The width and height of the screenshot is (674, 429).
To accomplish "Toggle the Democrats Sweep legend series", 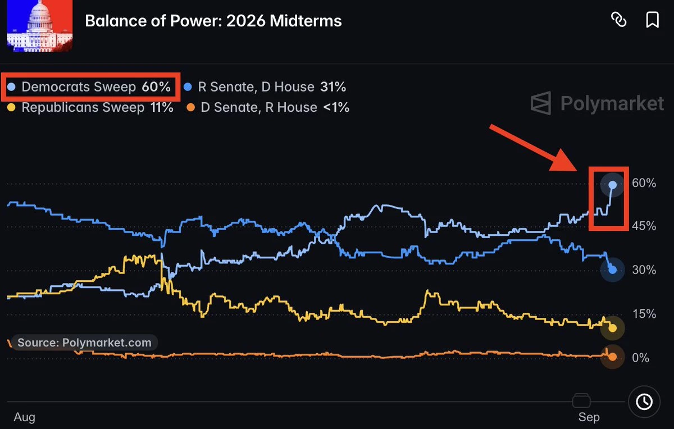I will pos(89,87).
